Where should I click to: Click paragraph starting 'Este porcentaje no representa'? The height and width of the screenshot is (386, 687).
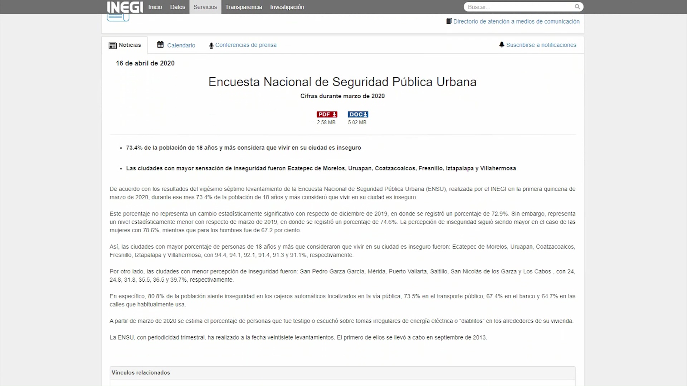pos(342,222)
